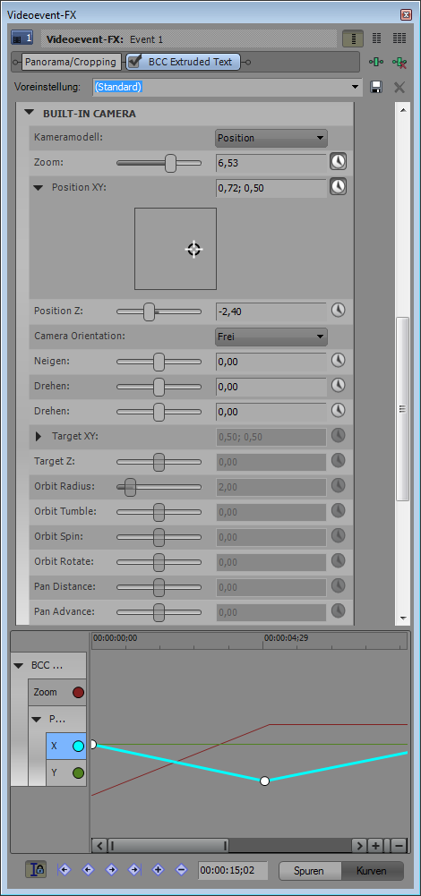Toggle Position XY animation stopwatch
Viewport: 421px width, 896px height.
(x=338, y=187)
